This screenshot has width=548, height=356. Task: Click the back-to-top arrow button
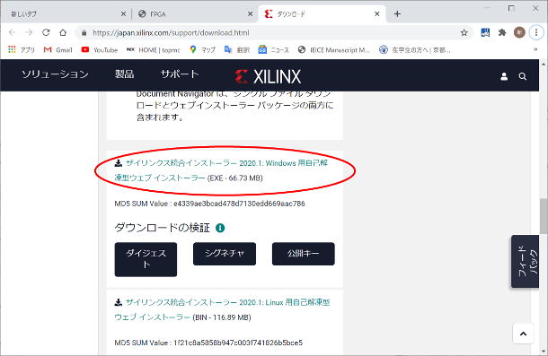click(523, 334)
